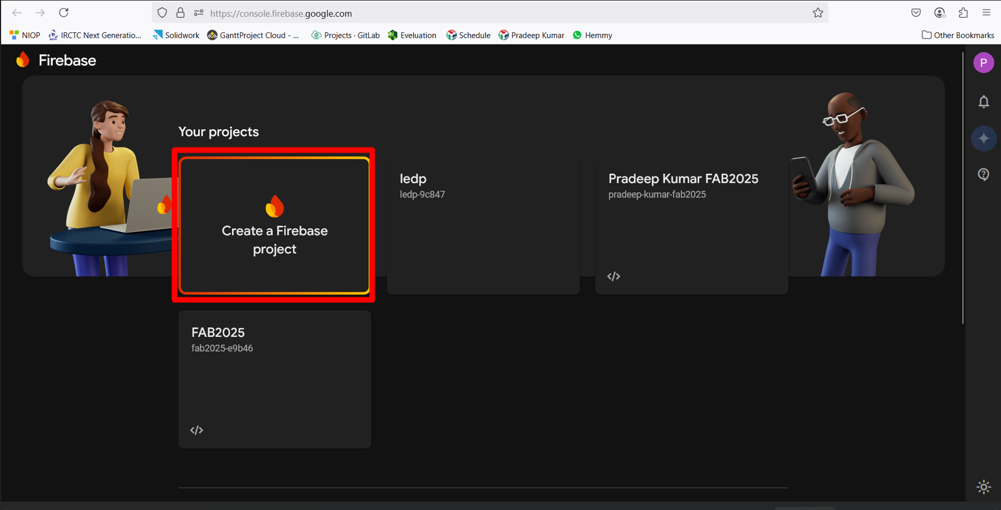Open the notifications bell

[984, 101]
